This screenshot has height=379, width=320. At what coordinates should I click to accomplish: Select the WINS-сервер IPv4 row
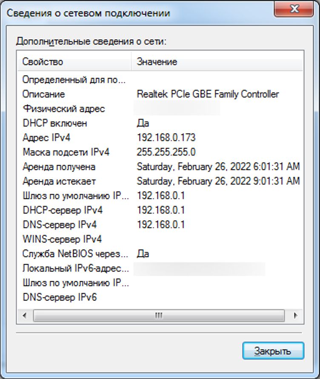[62, 239]
